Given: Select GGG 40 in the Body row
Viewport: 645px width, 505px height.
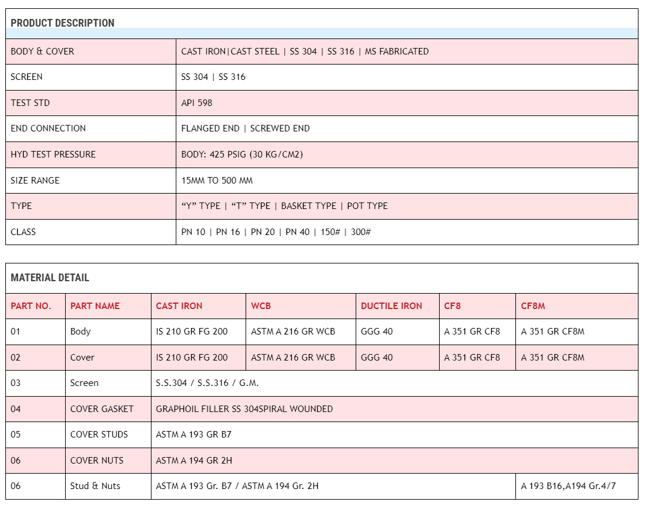Looking at the screenshot, I should [x=376, y=332].
